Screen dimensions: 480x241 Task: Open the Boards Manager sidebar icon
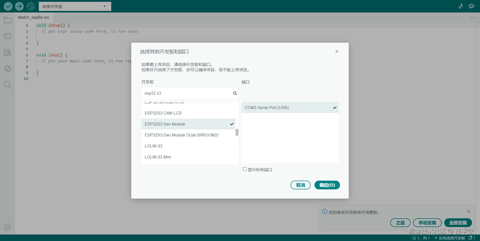(x=7, y=36)
